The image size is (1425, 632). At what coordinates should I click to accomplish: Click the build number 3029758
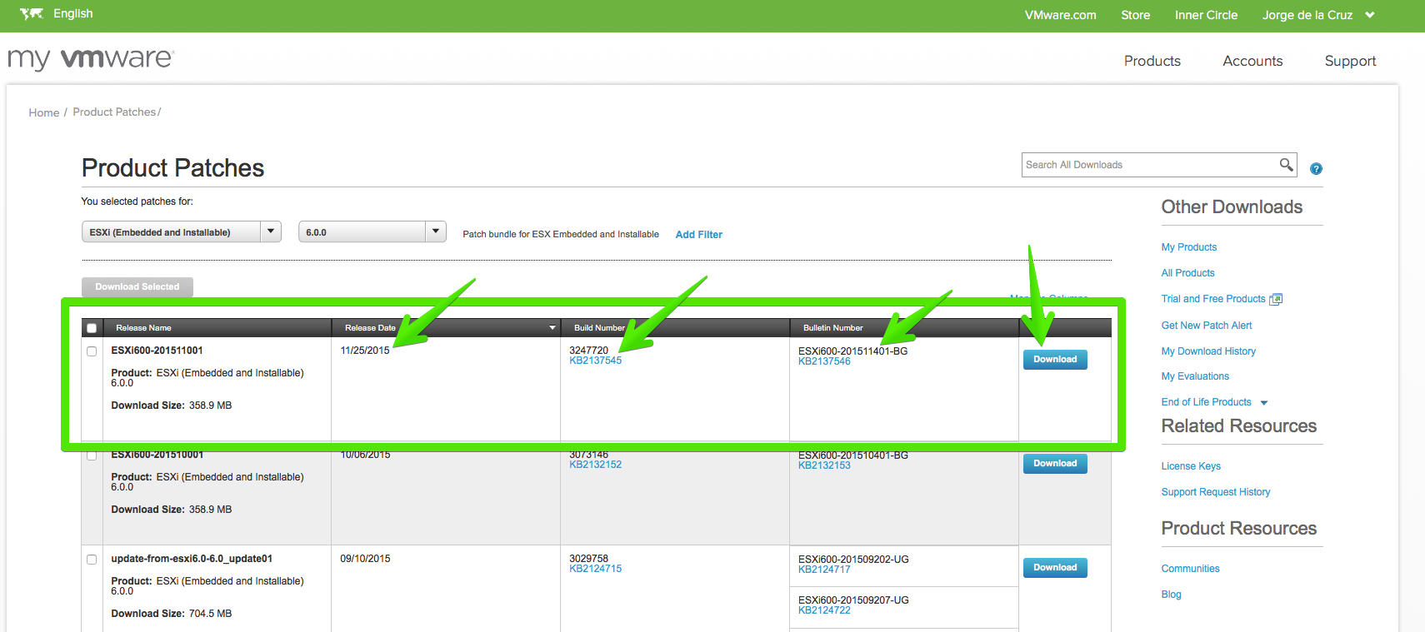(588, 559)
